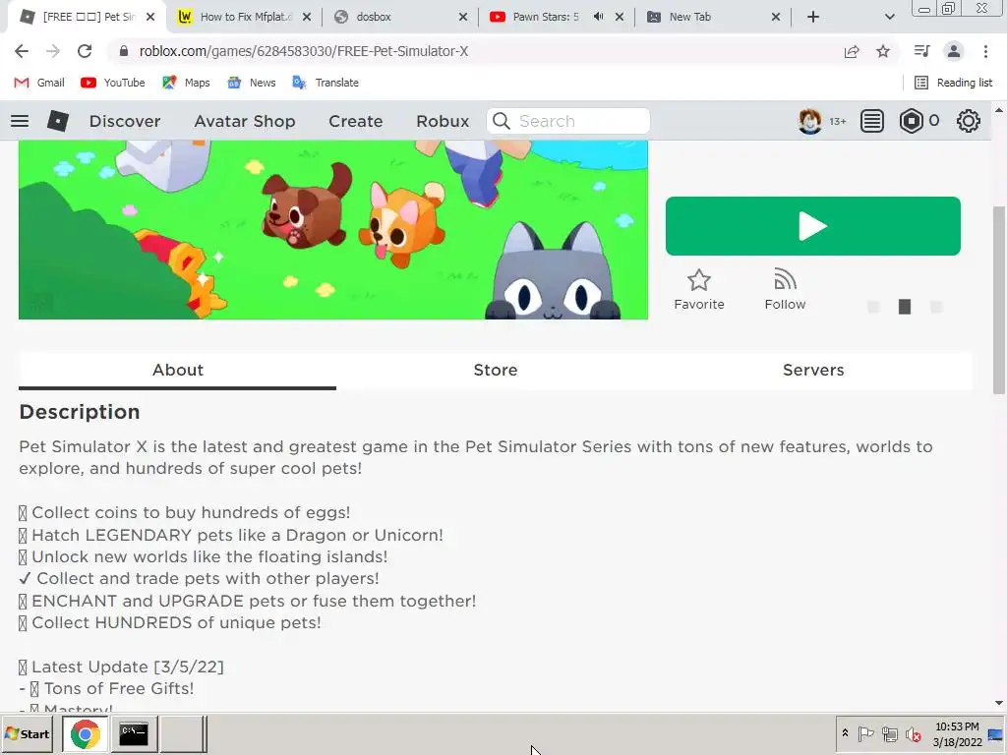The image size is (1007, 755).
Task: Click the Pet Simulator X game thumbnail
Action: [333, 229]
